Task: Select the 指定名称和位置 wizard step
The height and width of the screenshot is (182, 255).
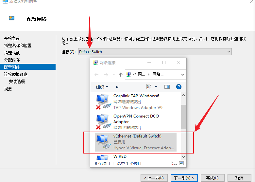Action: [18, 45]
